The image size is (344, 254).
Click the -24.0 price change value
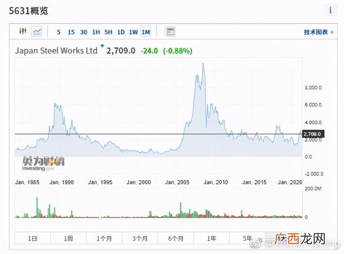[149, 51]
